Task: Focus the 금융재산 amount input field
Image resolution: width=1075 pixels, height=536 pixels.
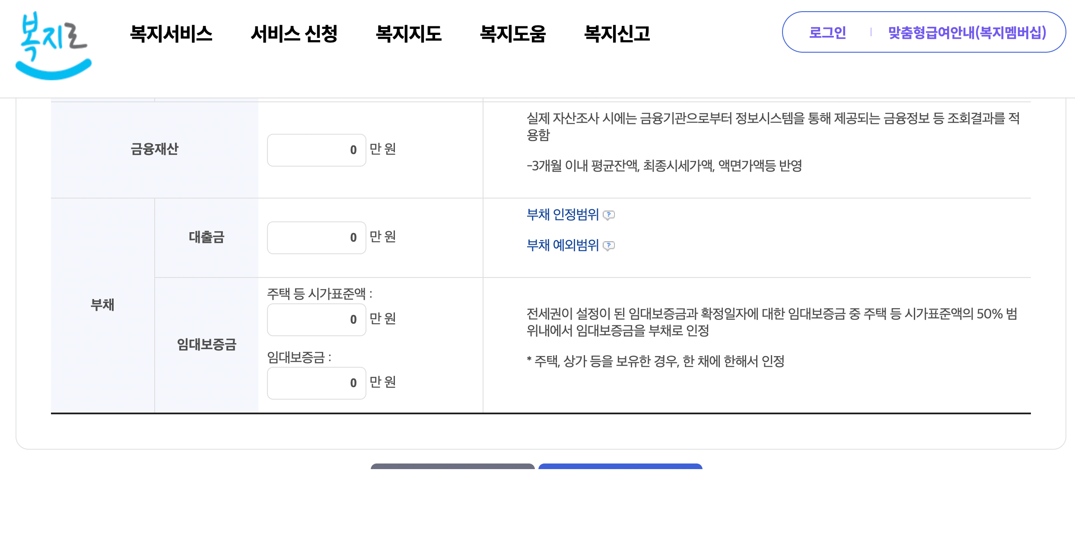Action: (316, 150)
